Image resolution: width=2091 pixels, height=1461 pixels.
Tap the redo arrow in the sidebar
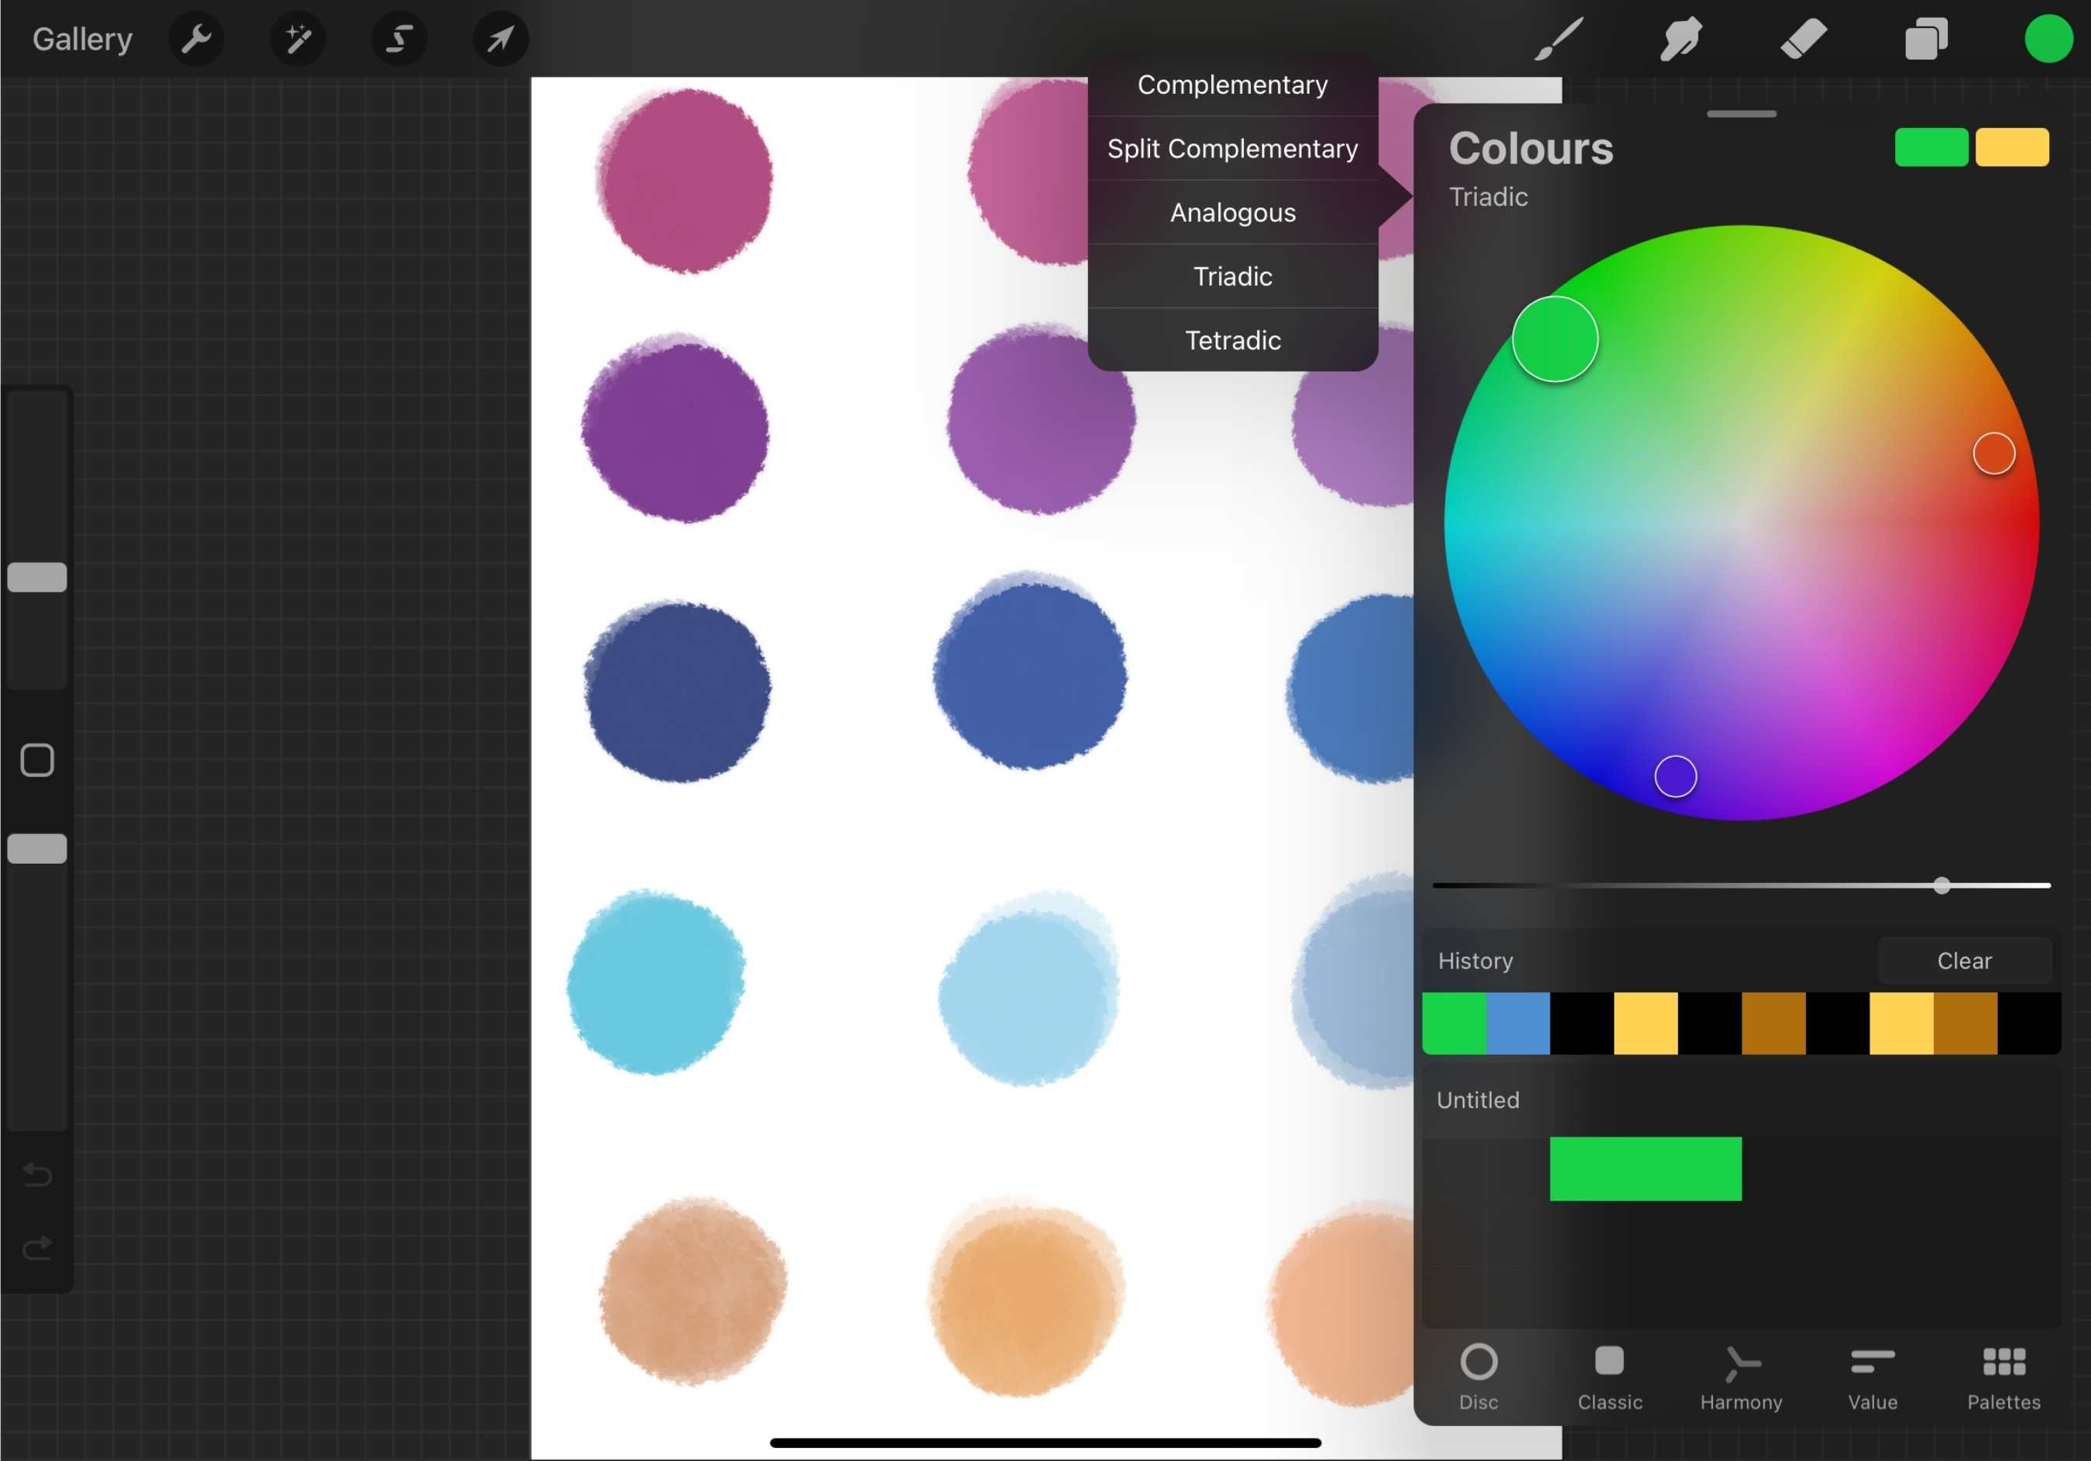36,1248
